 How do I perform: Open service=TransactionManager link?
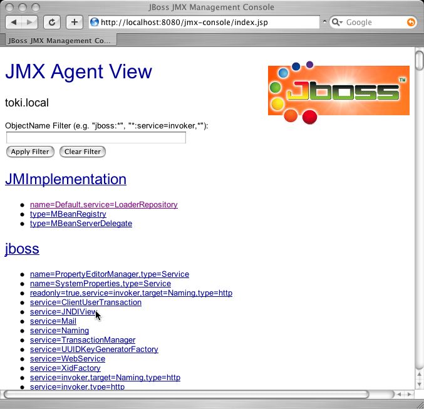click(x=83, y=339)
